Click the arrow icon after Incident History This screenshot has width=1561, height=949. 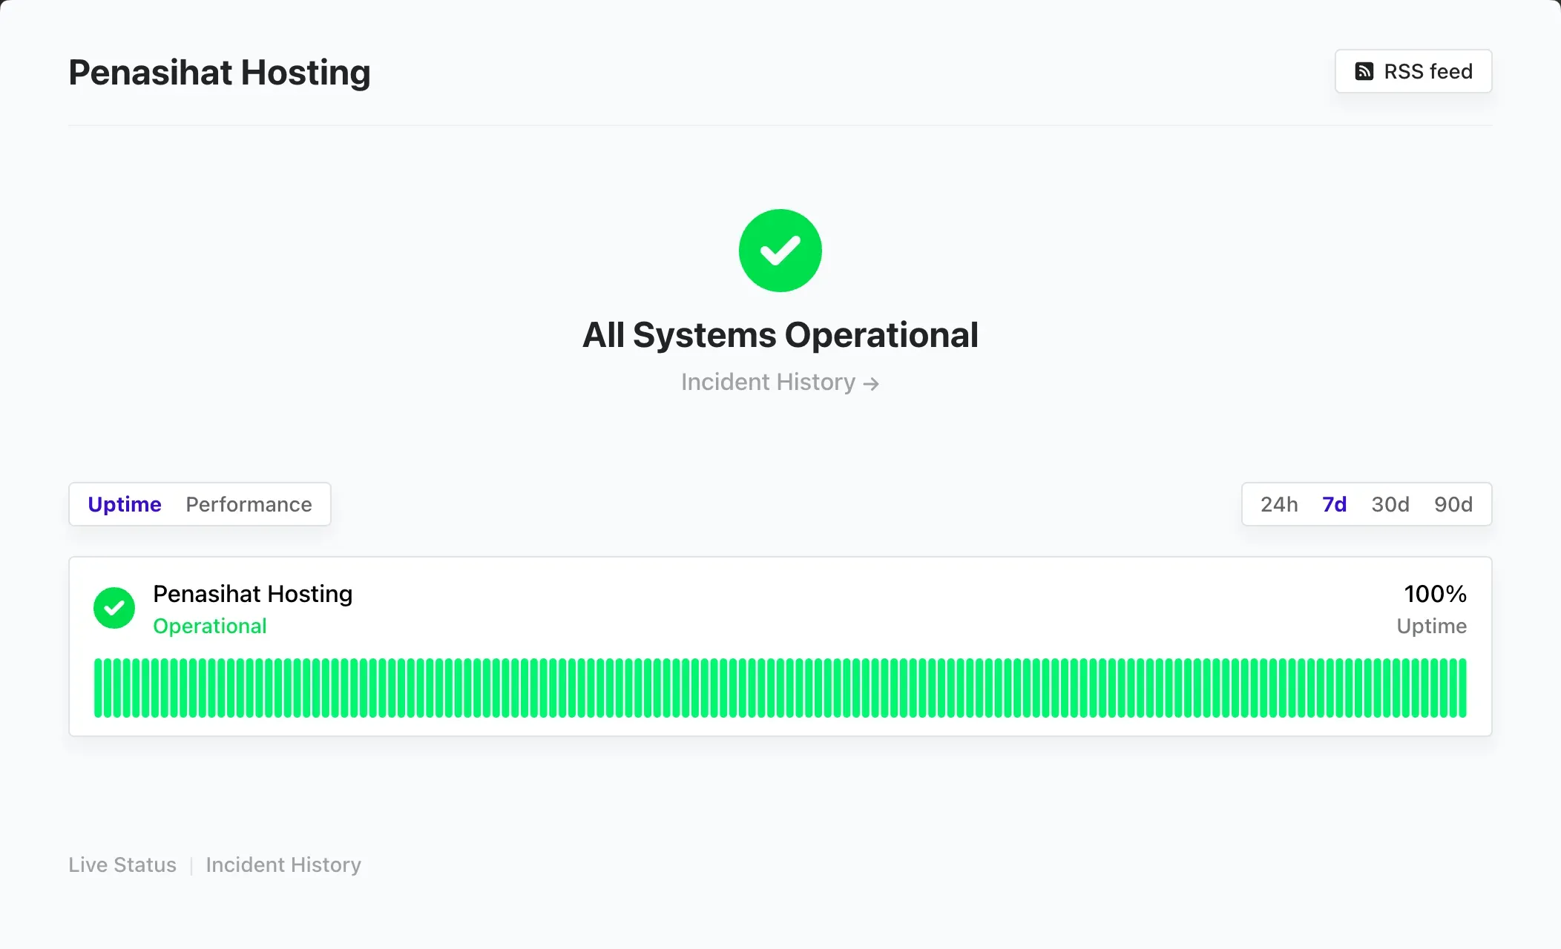871,383
